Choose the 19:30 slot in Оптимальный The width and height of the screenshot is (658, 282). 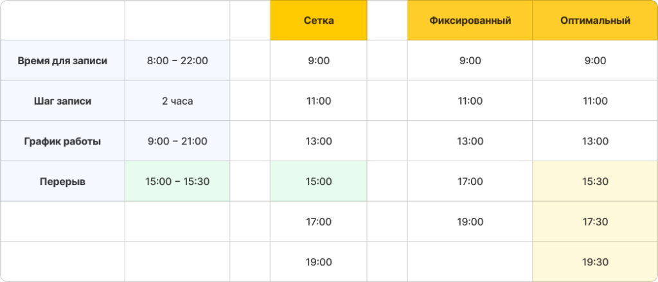point(594,262)
